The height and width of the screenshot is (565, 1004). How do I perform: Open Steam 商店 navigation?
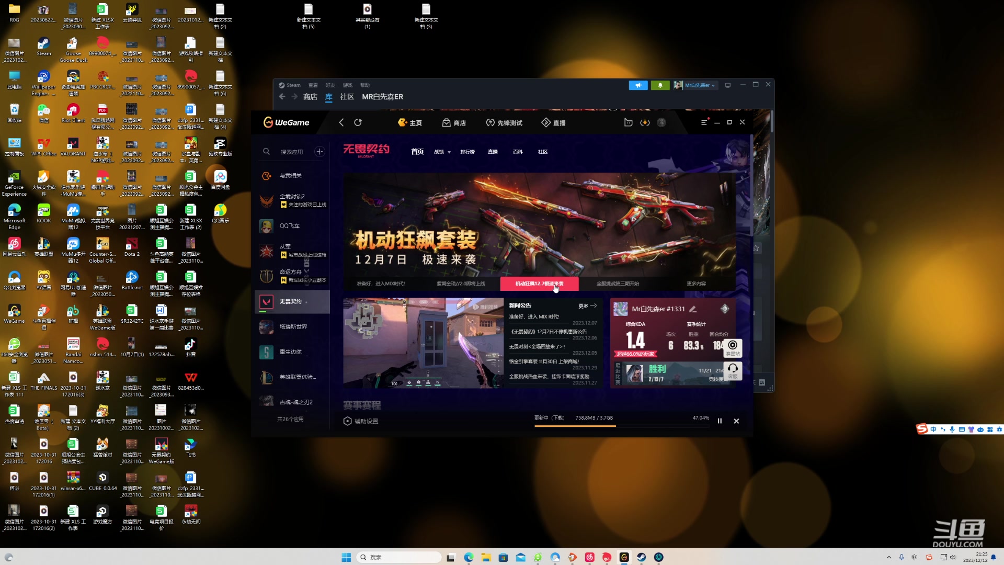(x=310, y=97)
